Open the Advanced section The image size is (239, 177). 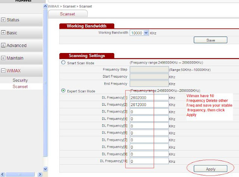pyautogui.click(x=16, y=45)
